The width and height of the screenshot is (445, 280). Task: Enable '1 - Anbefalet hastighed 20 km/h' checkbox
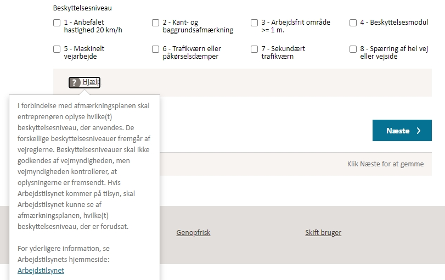click(x=57, y=23)
